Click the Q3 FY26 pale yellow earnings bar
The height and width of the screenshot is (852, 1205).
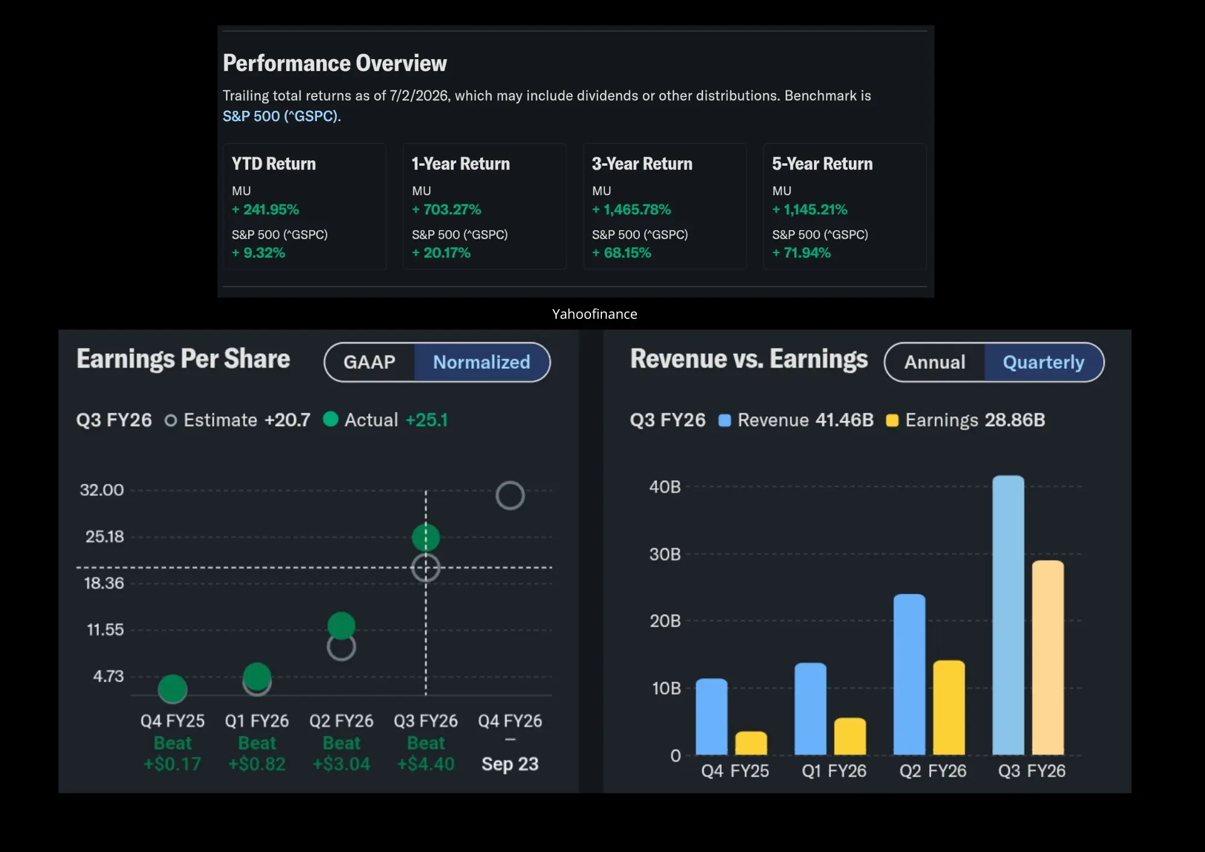pos(1048,657)
